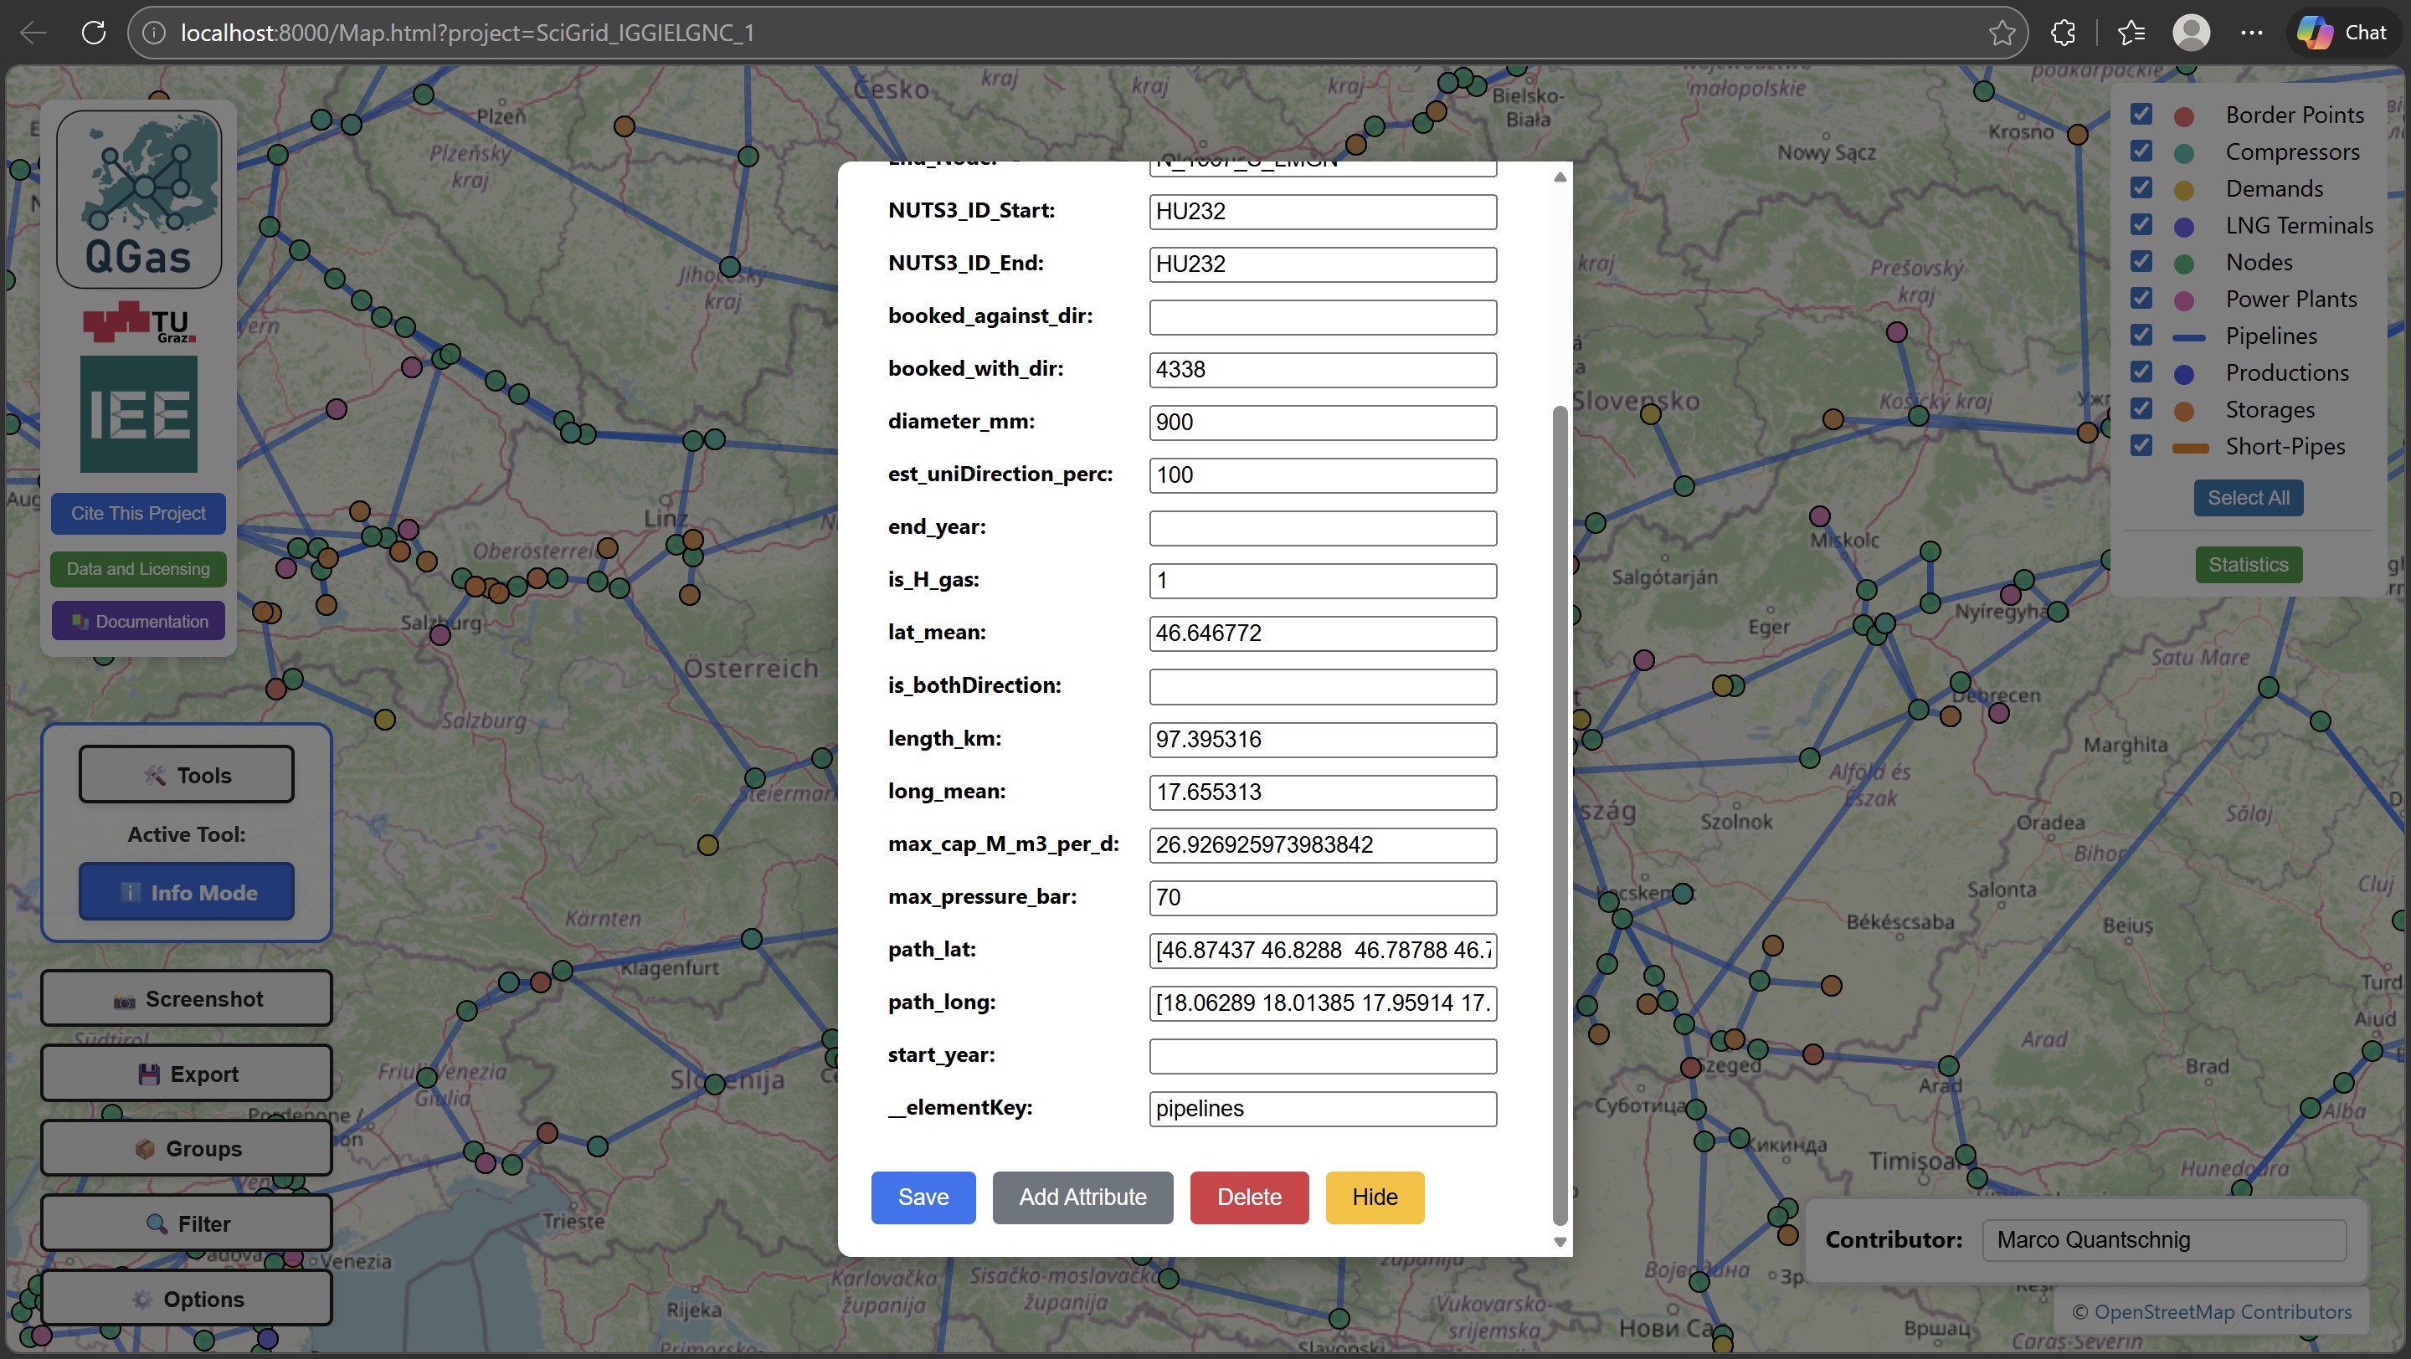
Task: Toggle the LNG Terminals checkbox
Action: click(x=2141, y=224)
